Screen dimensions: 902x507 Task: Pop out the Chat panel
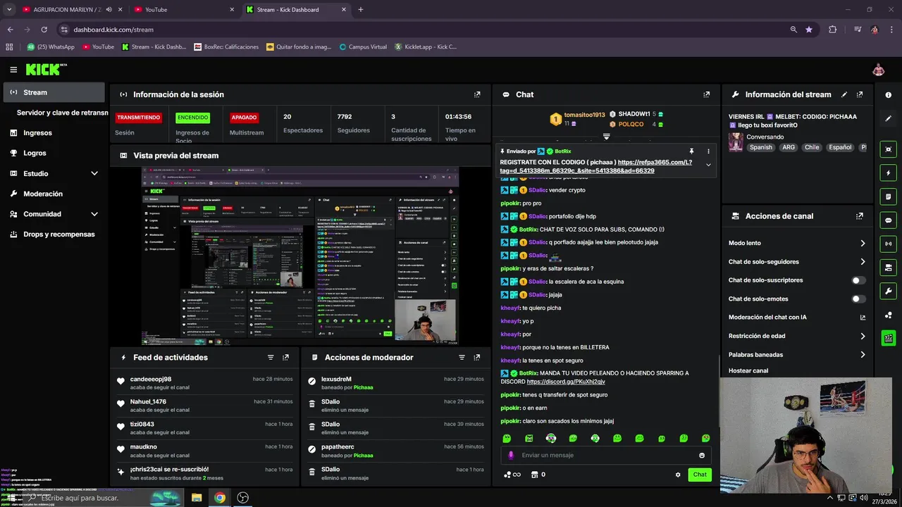click(x=707, y=94)
